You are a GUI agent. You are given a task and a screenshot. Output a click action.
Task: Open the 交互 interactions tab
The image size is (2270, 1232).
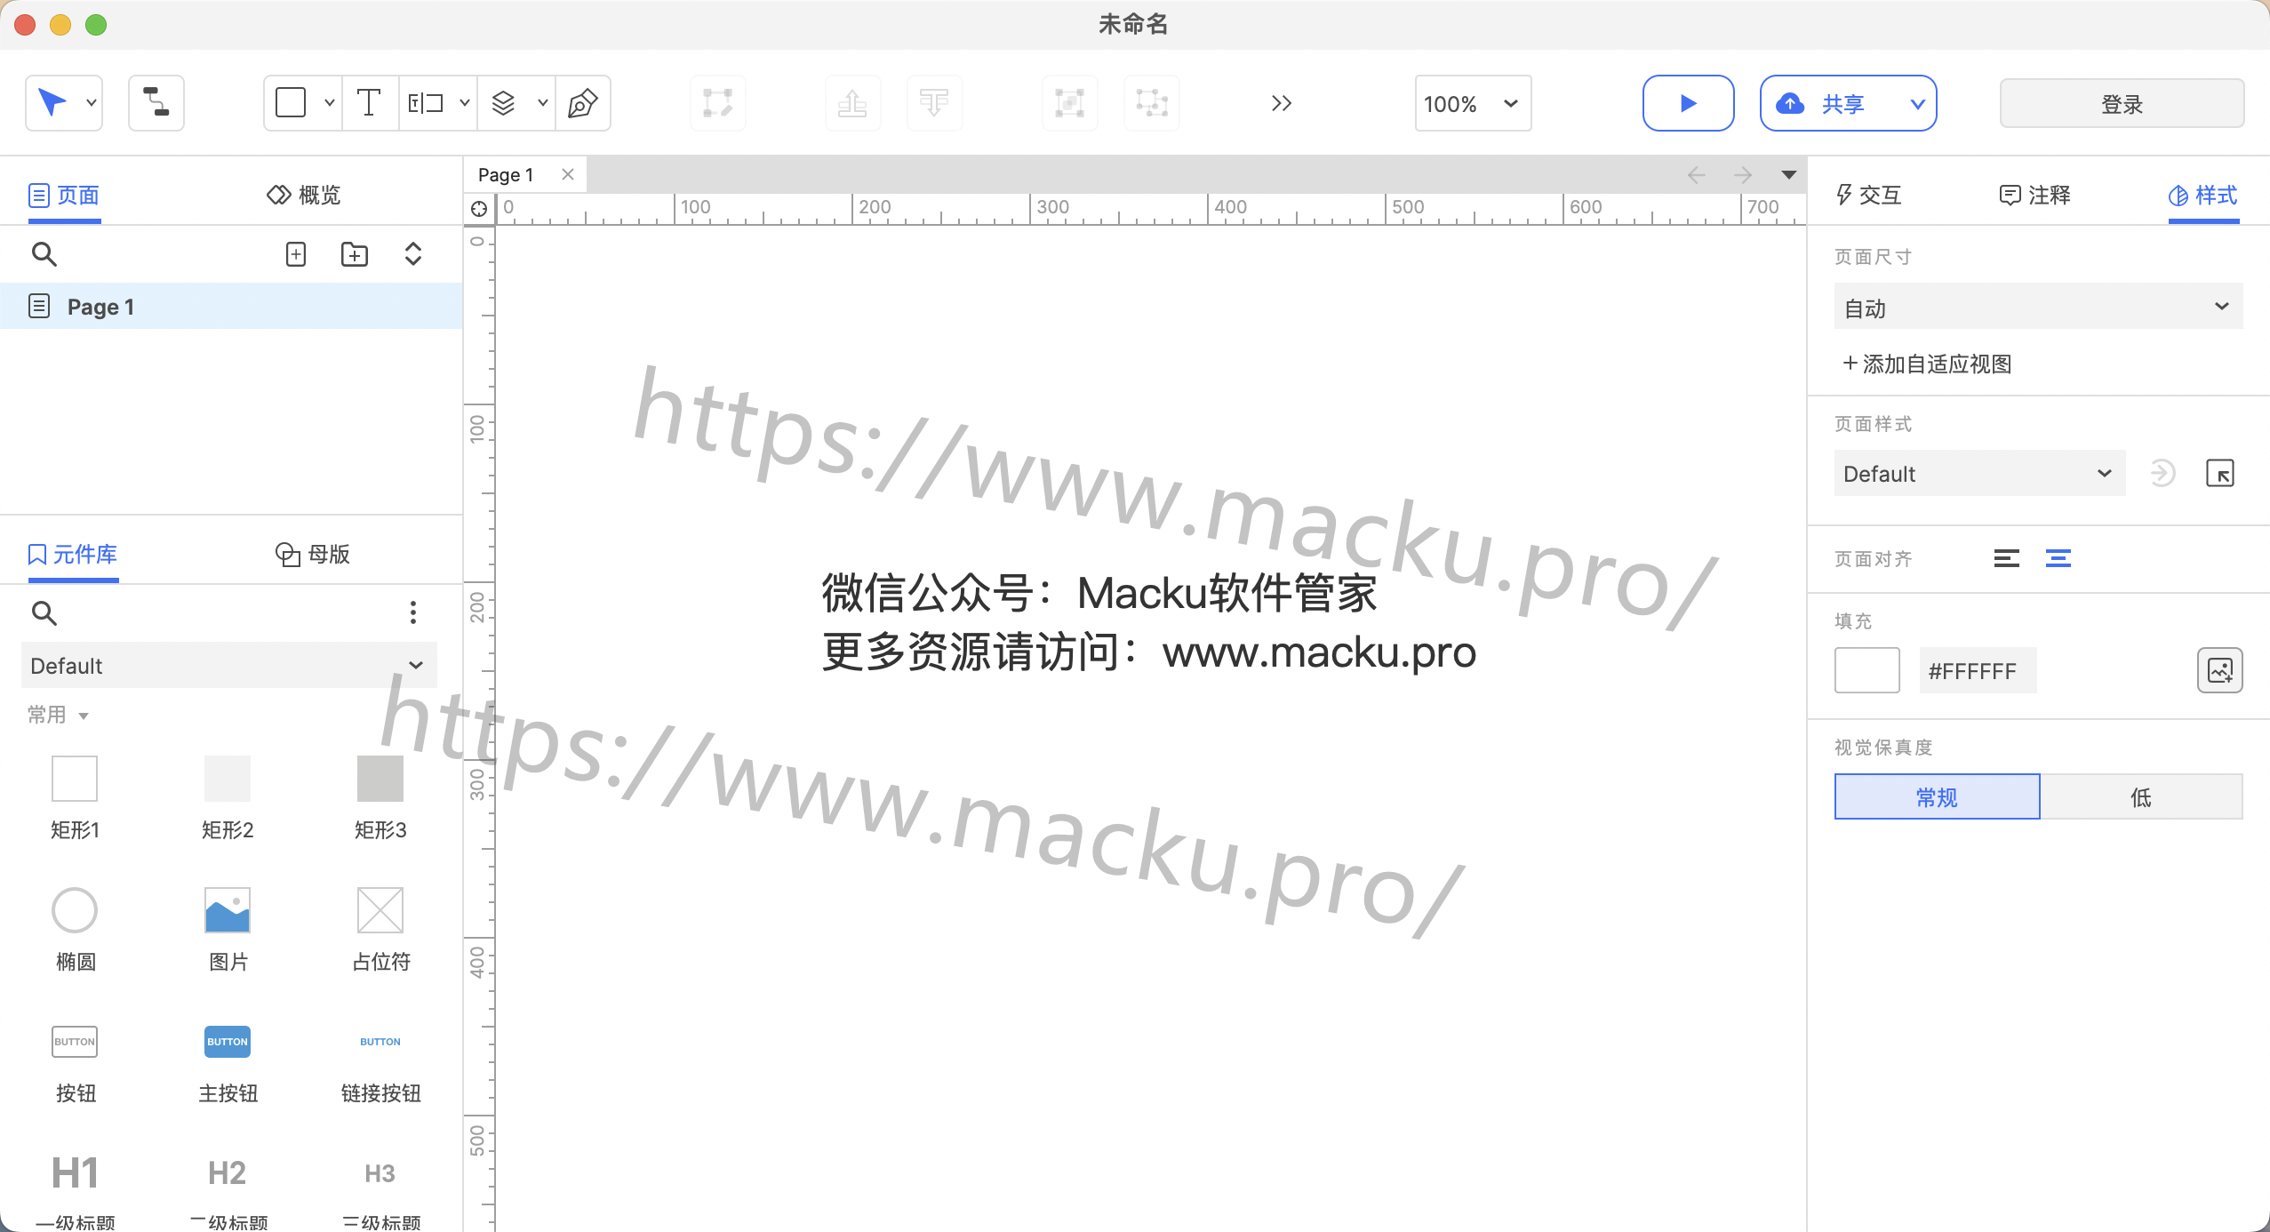point(1868,195)
